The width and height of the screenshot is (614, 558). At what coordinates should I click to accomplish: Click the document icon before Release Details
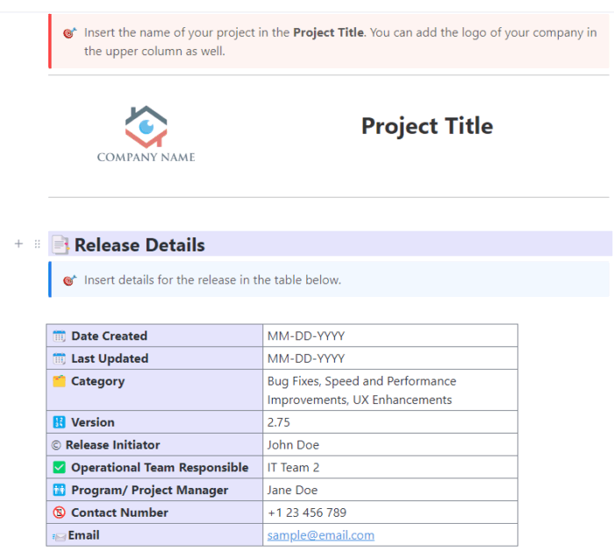click(61, 245)
